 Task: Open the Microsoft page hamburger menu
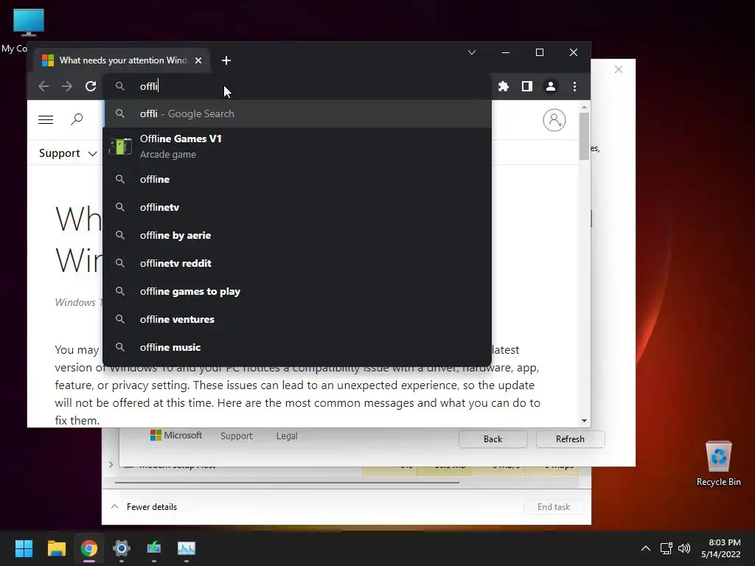[46, 119]
